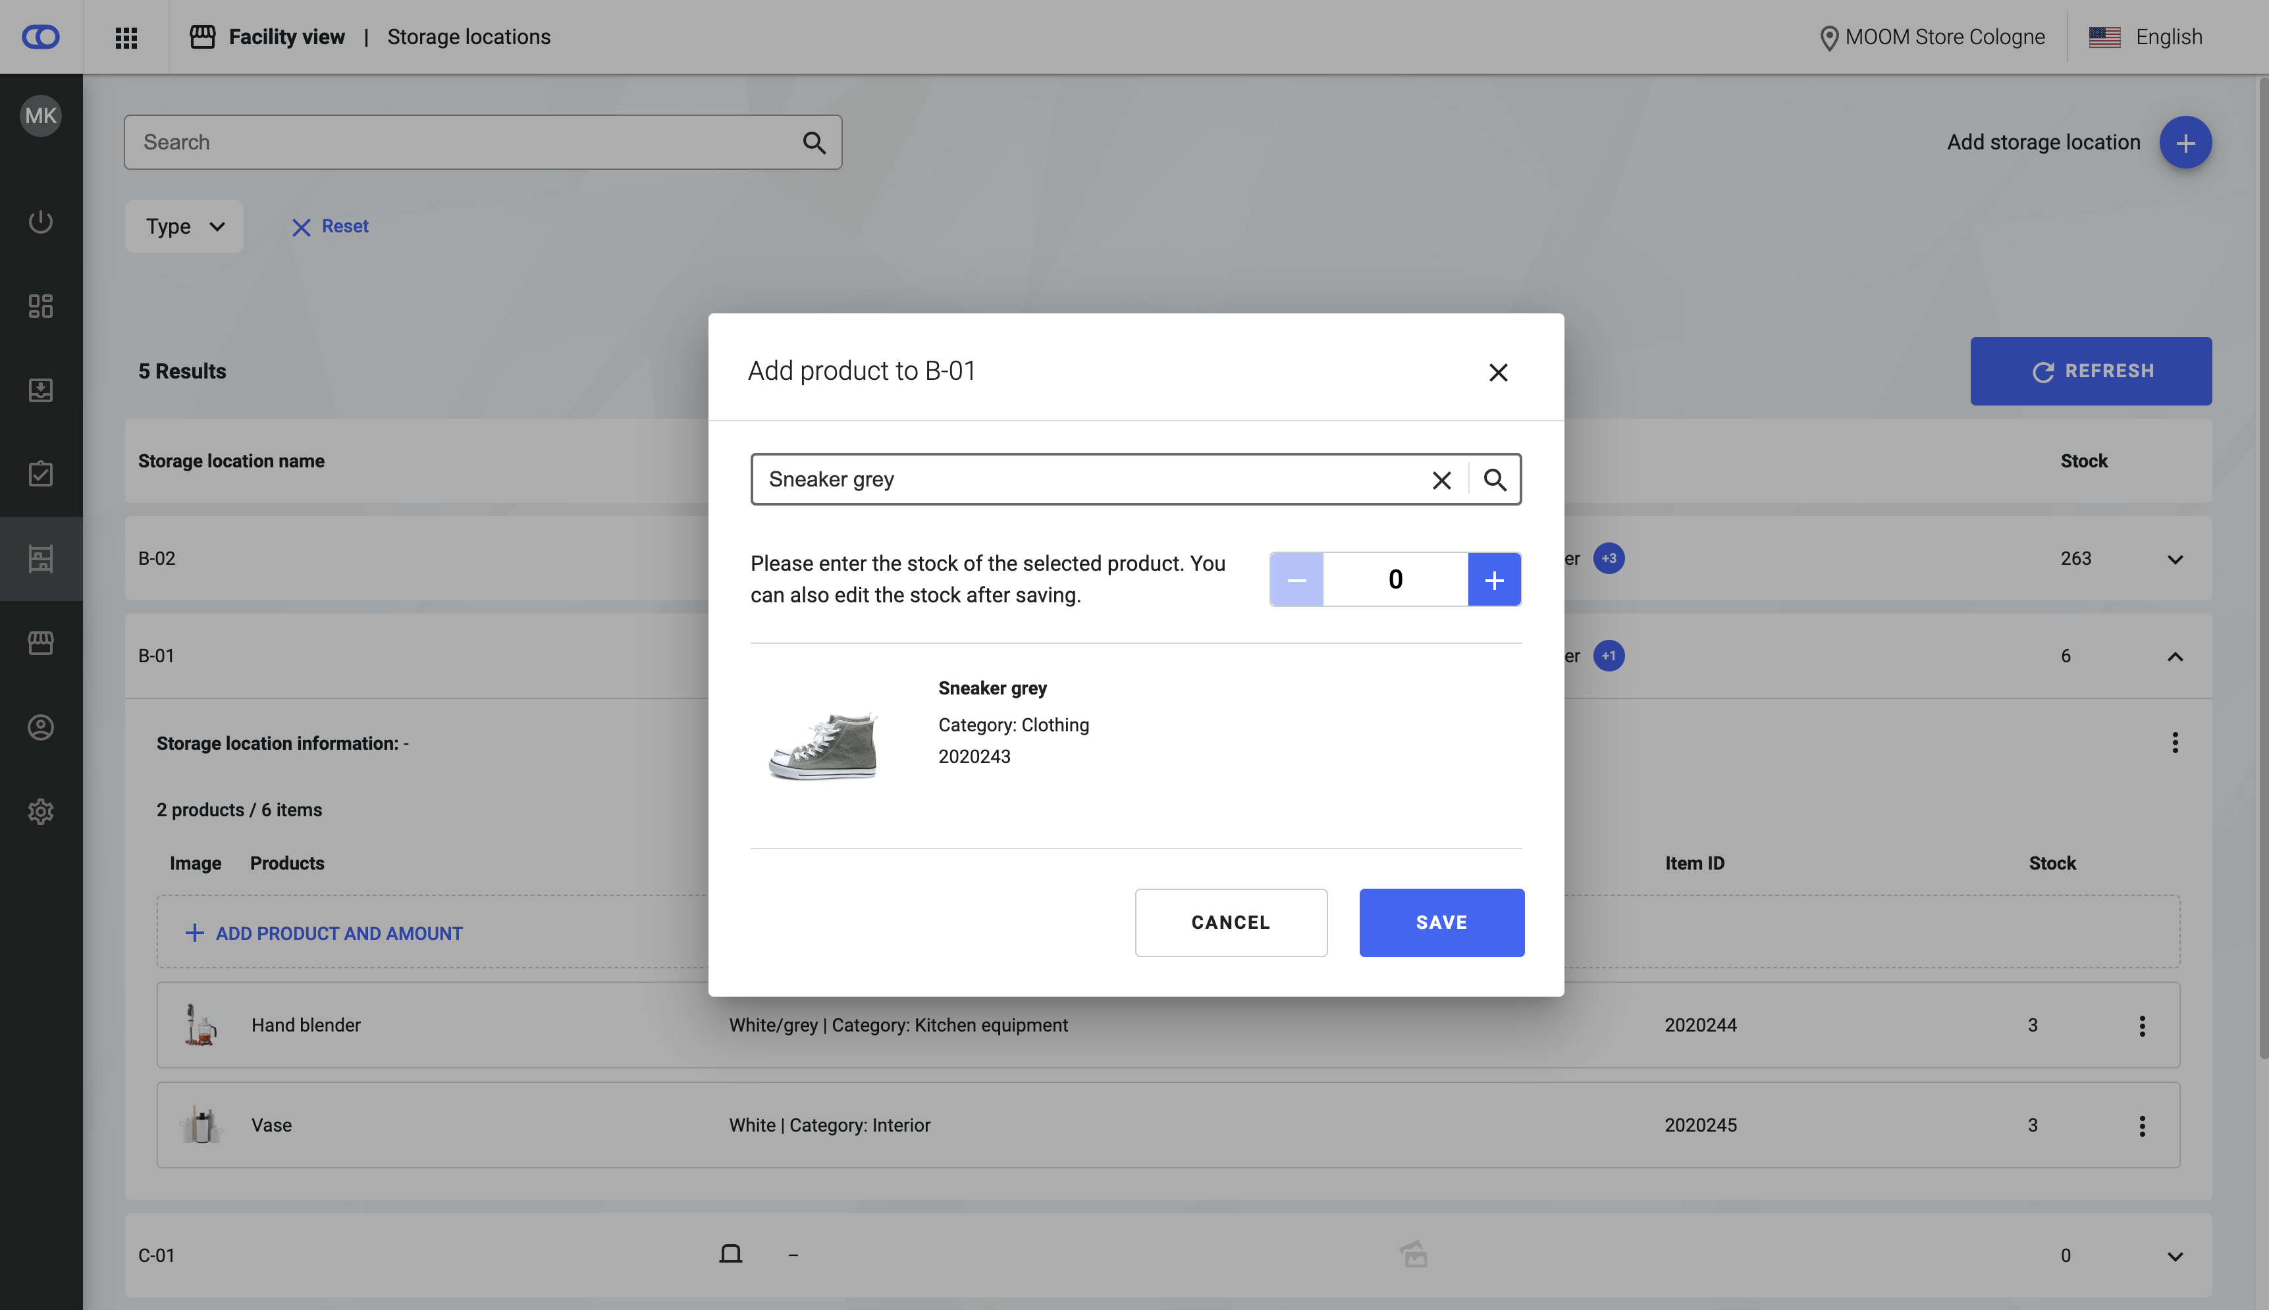Decrease stock with minus stepper

1296,579
